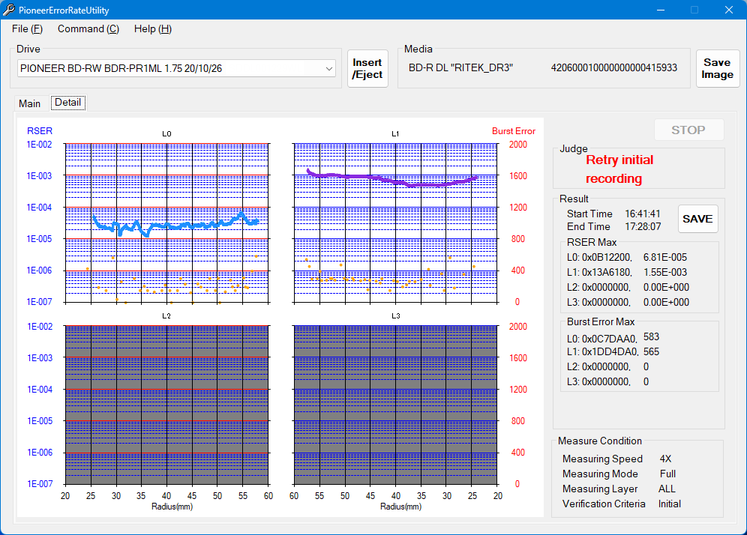The image size is (747, 535).
Task: Click the red Burst Error axis label
Action: point(514,131)
